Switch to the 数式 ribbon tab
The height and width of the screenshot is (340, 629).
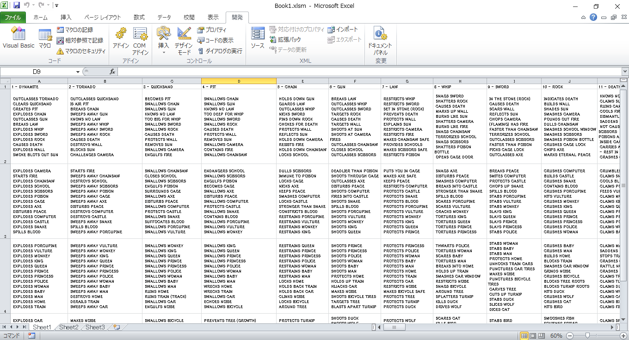click(139, 18)
